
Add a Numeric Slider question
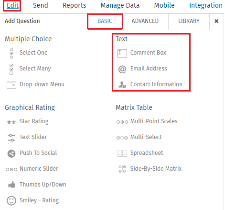(x=39, y=169)
